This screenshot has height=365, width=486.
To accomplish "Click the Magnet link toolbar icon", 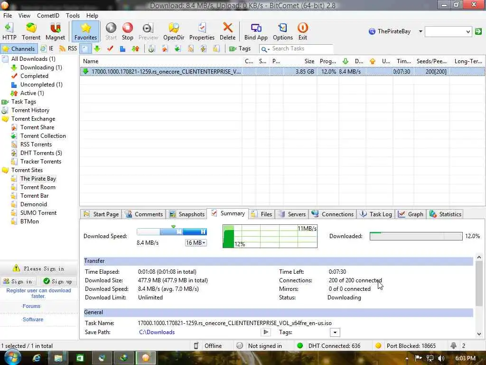I will click(x=55, y=31).
